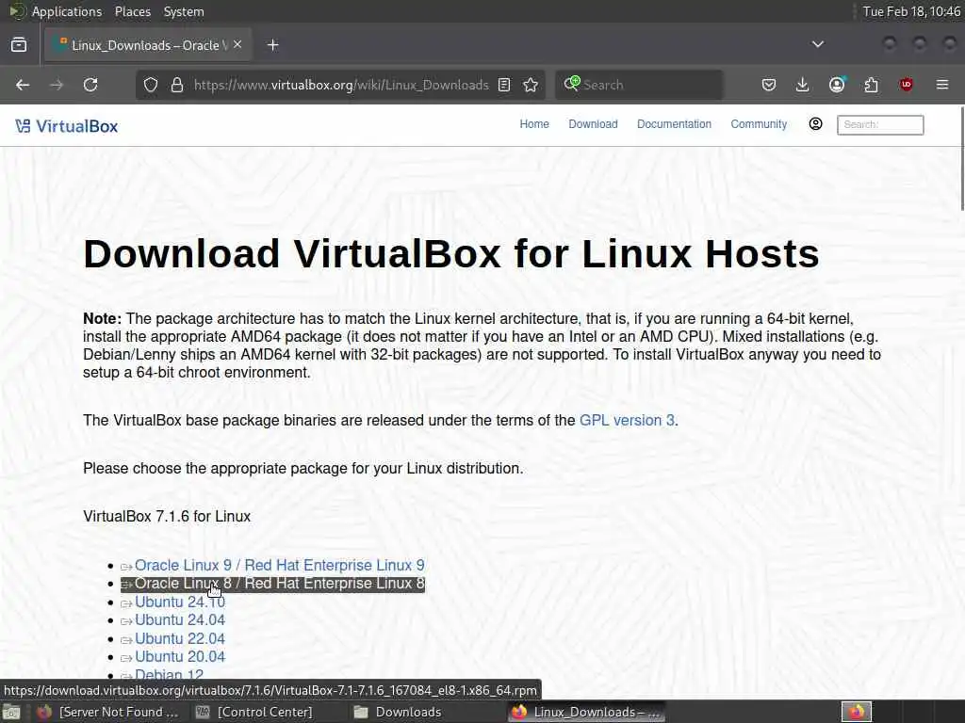This screenshot has height=723, width=965.
Task: Click the 'VirtualBox 7.1.6 for Linux' text
Action: coord(167,517)
